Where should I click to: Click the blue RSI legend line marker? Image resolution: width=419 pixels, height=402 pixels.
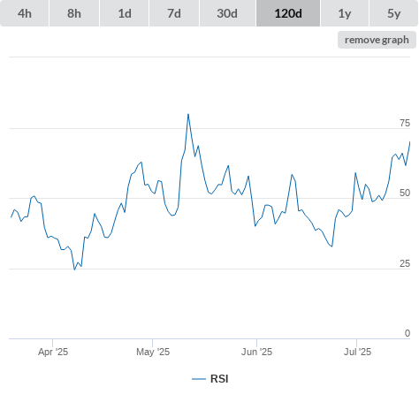(199, 379)
